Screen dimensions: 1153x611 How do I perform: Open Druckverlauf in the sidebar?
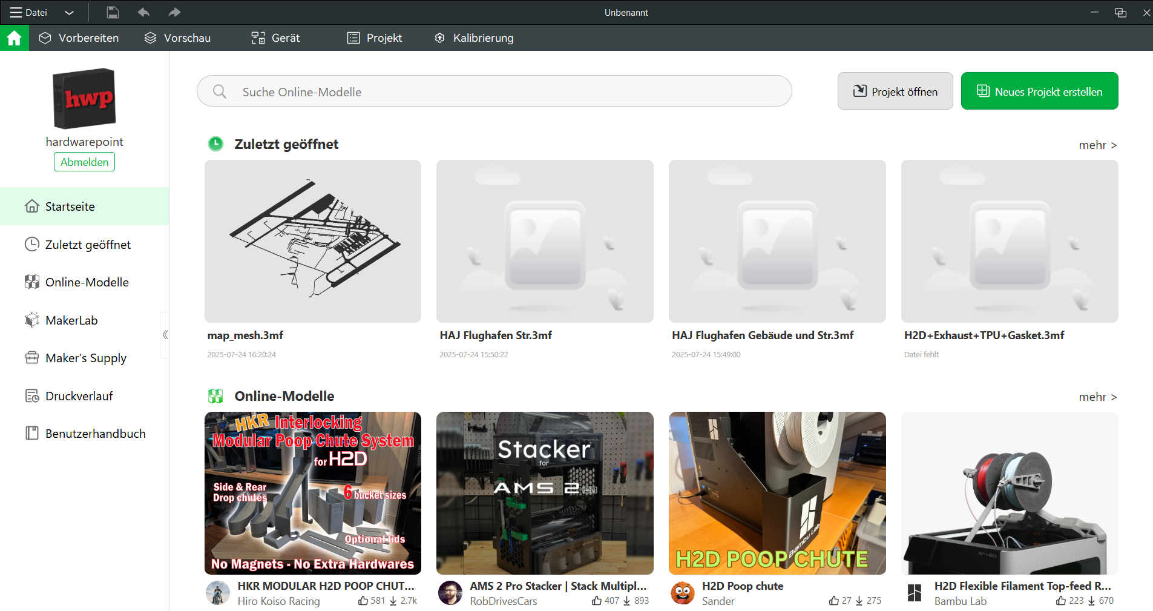point(84,396)
